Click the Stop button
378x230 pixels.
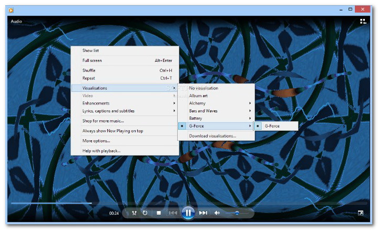tap(159, 213)
